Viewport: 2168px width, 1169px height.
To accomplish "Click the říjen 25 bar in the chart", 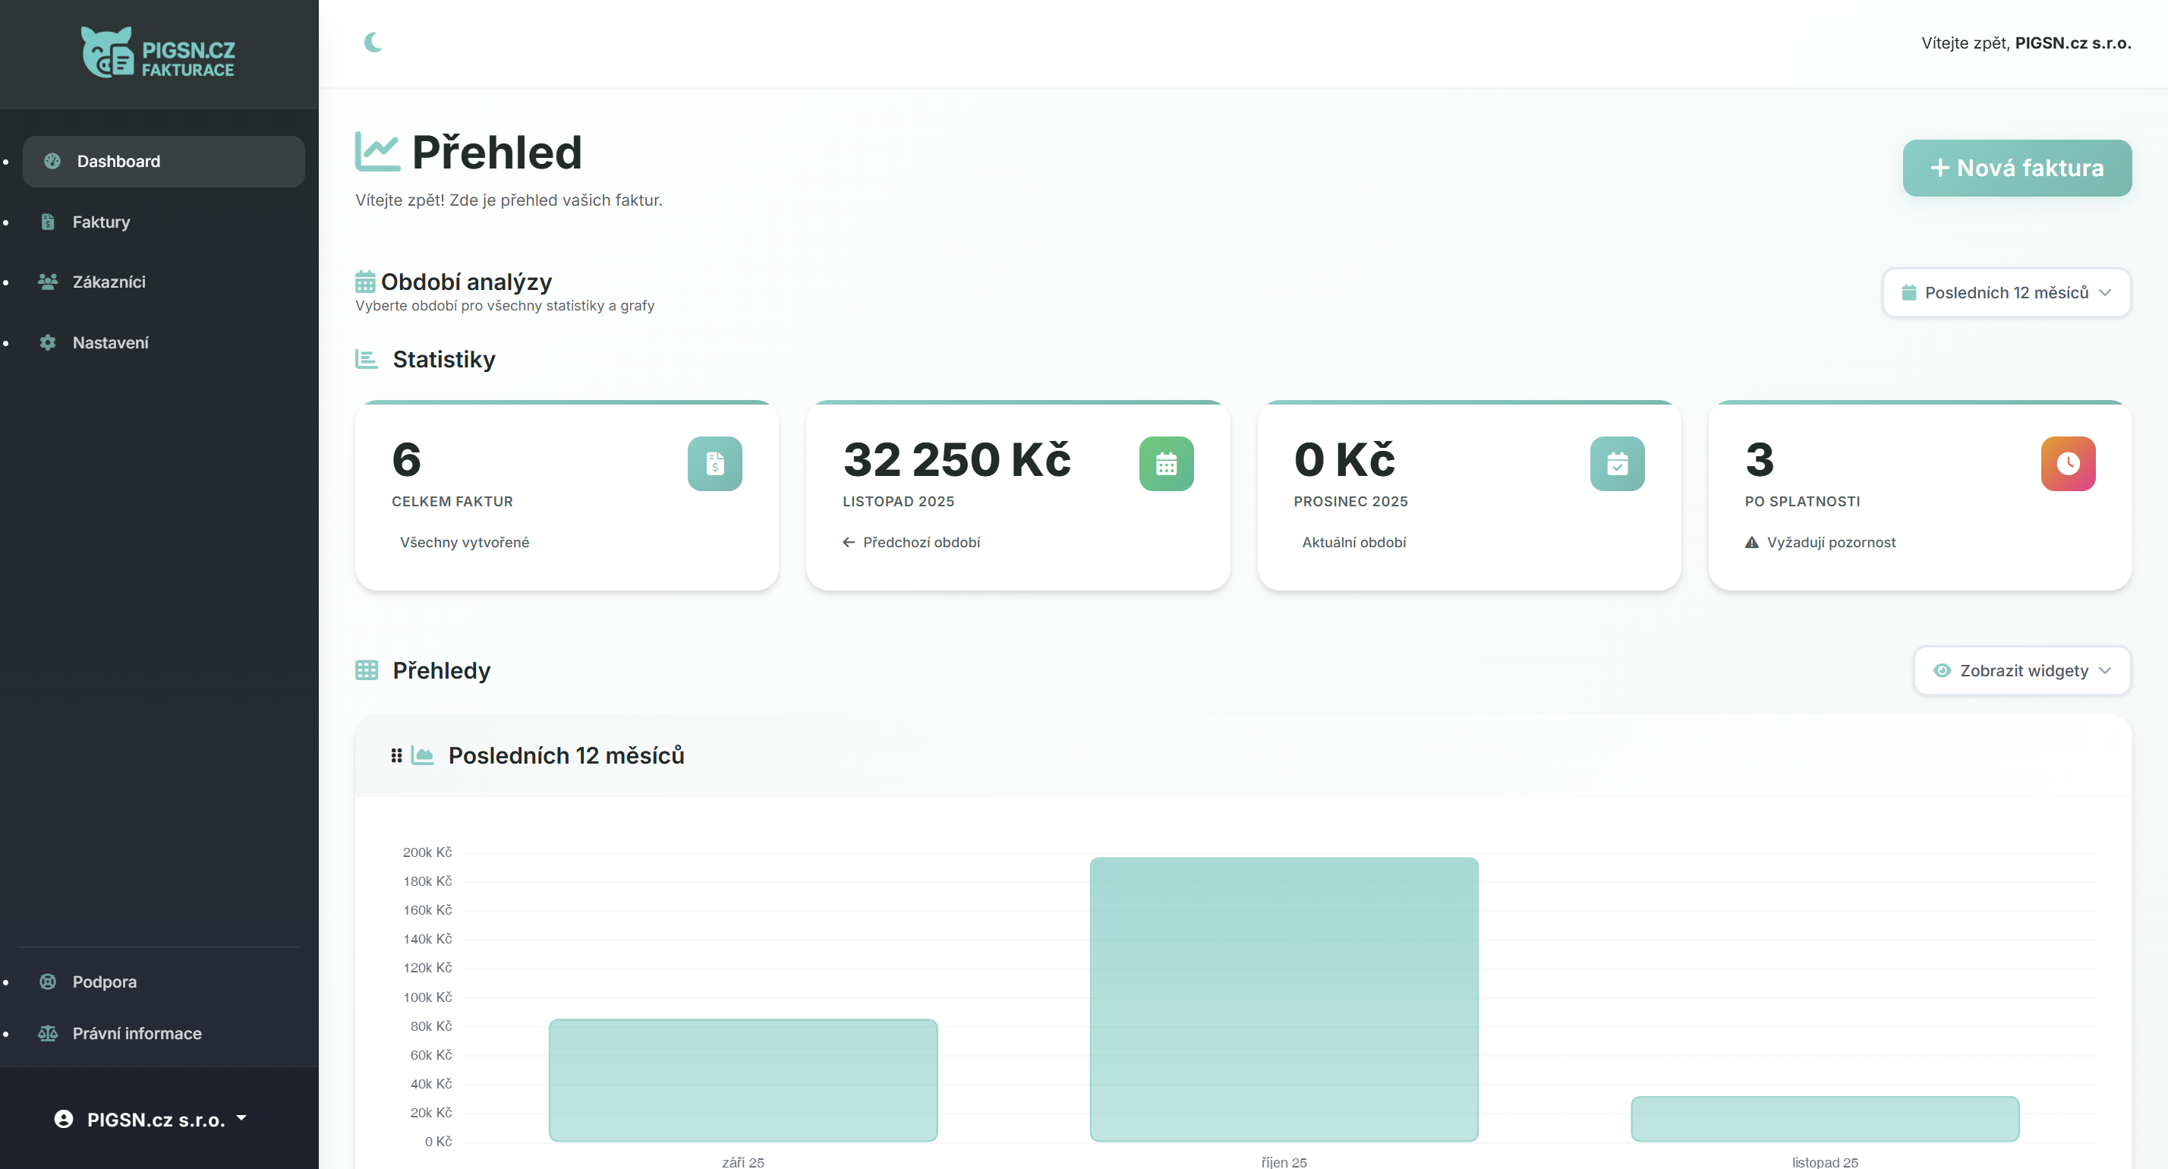I will click(x=1284, y=999).
